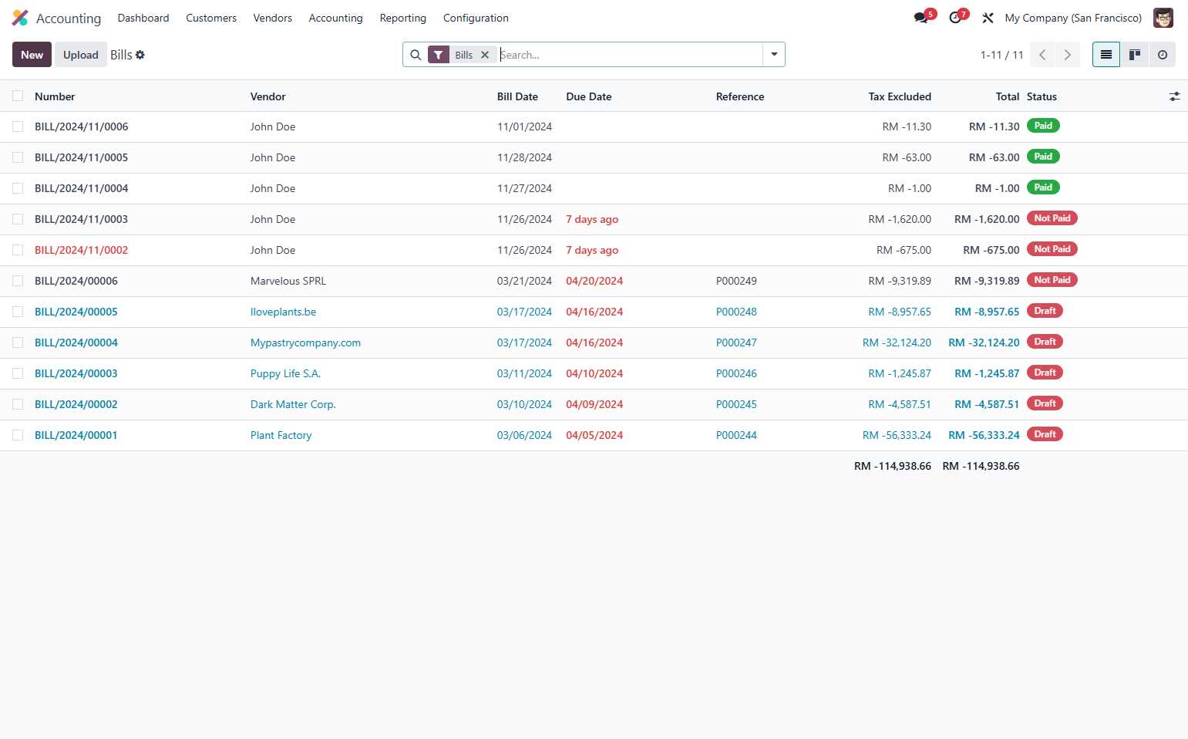Select checkbox for BILL/2024/11/0003
Screen dimensions: 1188x739
[18, 219]
